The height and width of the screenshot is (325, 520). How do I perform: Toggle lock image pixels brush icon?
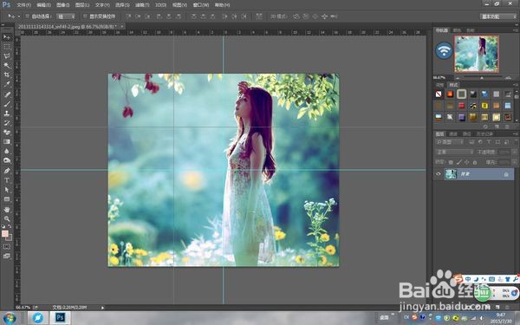coord(459,162)
